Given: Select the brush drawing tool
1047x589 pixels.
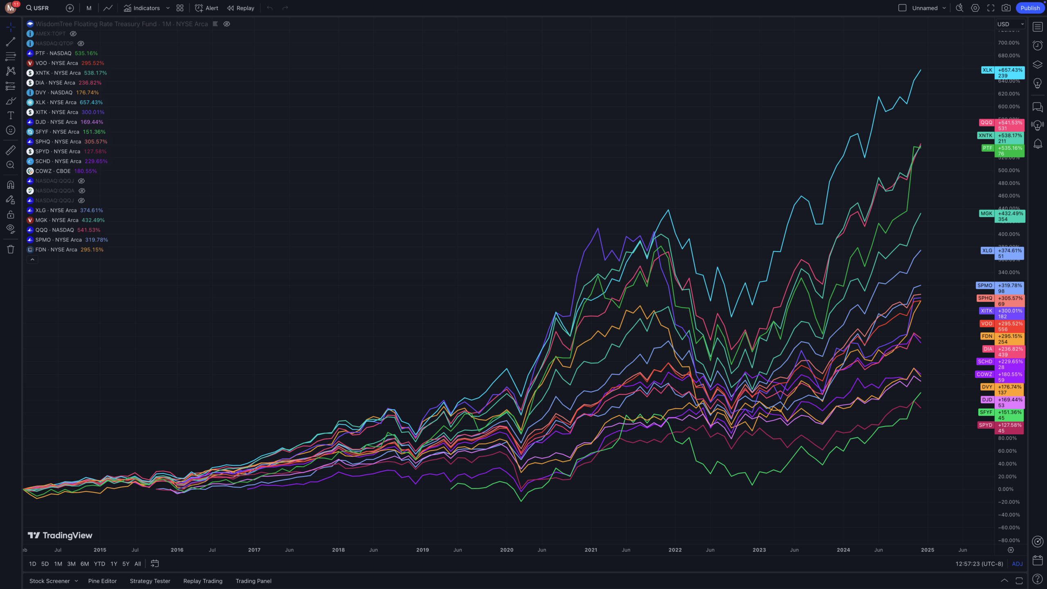Looking at the screenshot, I should [11, 101].
